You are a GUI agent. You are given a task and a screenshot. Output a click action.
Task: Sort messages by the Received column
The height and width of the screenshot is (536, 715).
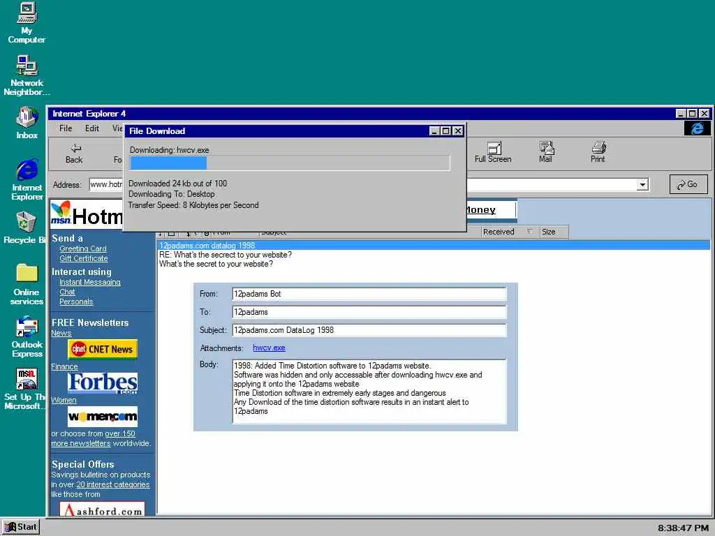[x=509, y=232]
